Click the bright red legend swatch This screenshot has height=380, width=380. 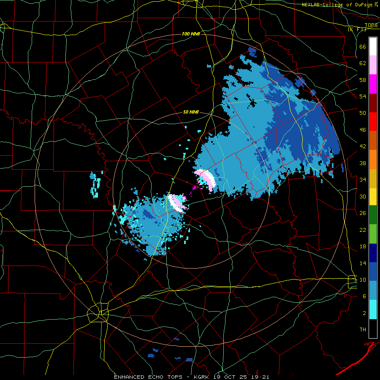pyautogui.click(x=373, y=122)
